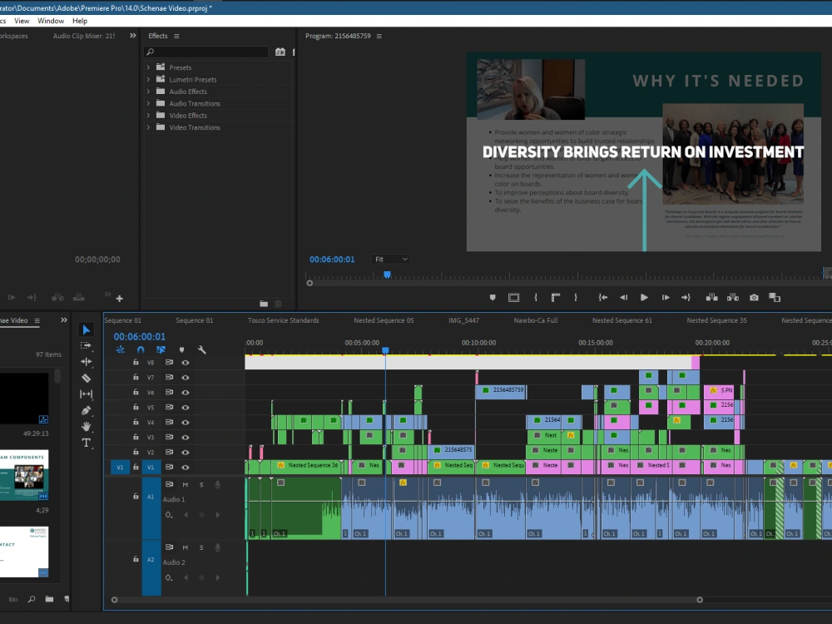Click Play button in Program monitor
832x624 pixels.
pos(644,298)
